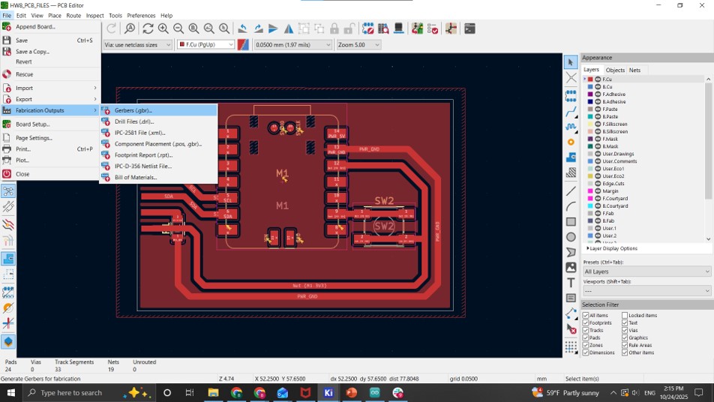Image resolution: width=714 pixels, height=402 pixels.
Task: Select the Draw Line tool
Action: [571, 191]
